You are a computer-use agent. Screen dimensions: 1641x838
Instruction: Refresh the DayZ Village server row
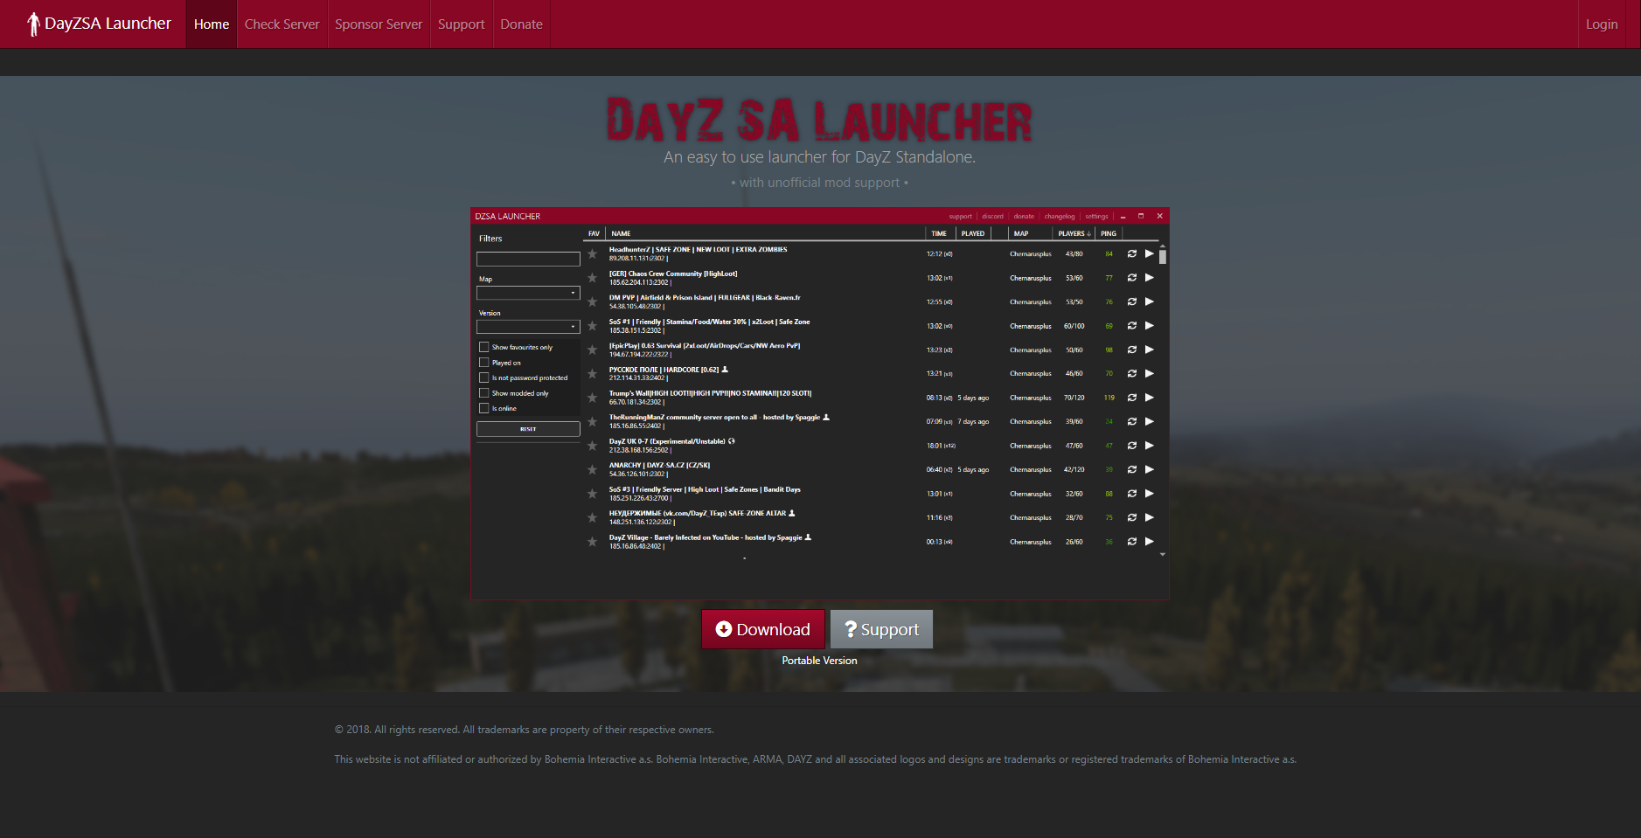[x=1132, y=542]
